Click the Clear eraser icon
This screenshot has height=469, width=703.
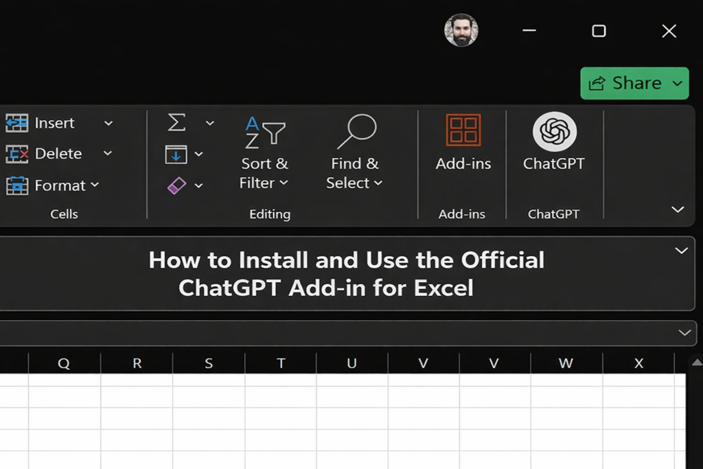(176, 185)
